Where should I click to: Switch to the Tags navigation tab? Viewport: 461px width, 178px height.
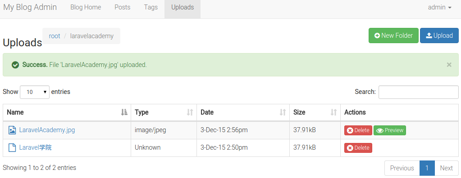pos(151,7)
